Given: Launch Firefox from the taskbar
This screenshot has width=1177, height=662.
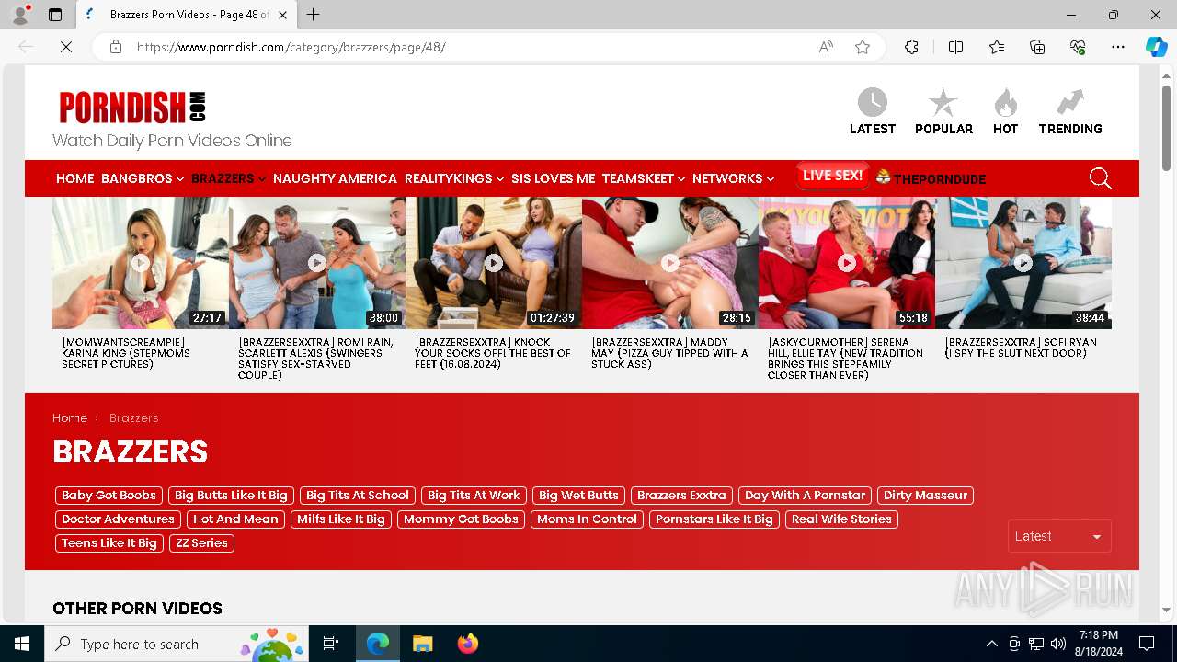Looking at the screenshot, I should pos(467,644).
